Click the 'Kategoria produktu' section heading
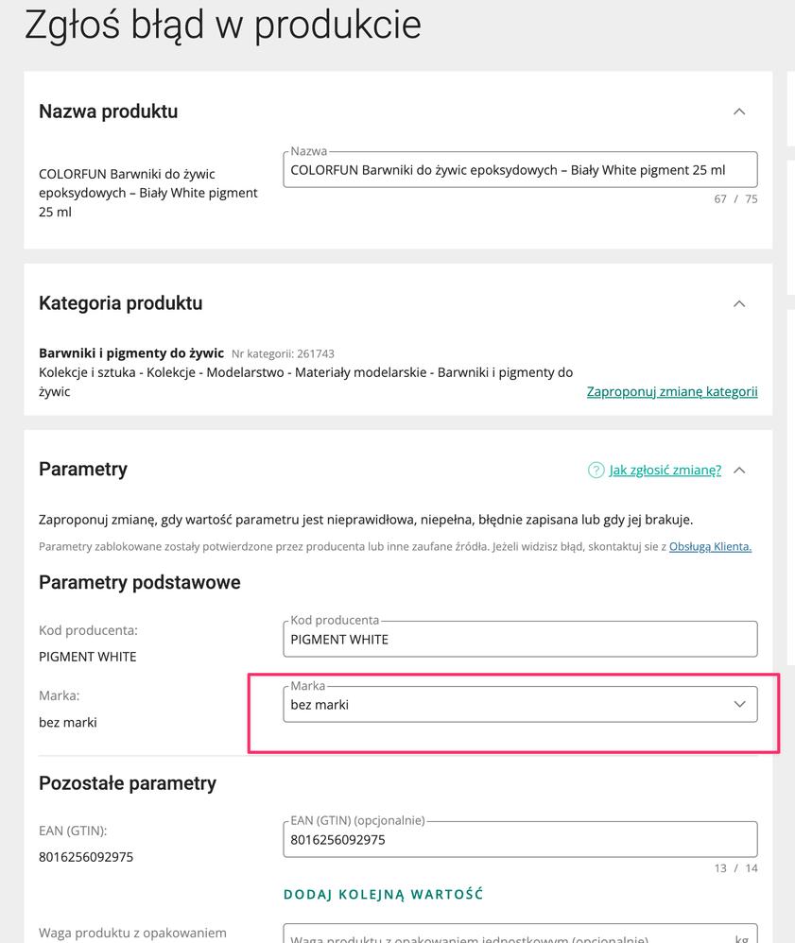 [120, 303]
